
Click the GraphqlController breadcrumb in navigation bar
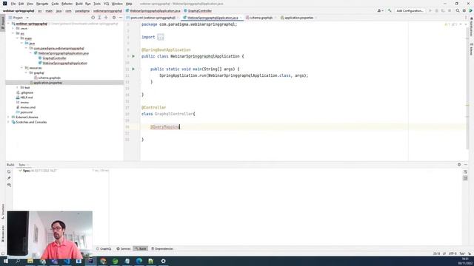200,10
